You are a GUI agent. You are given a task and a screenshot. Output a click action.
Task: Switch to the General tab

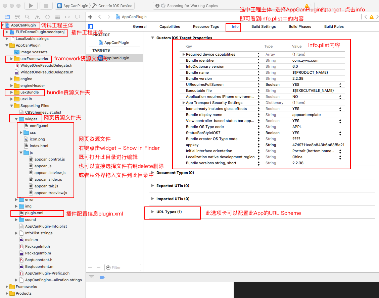[140, 26]
